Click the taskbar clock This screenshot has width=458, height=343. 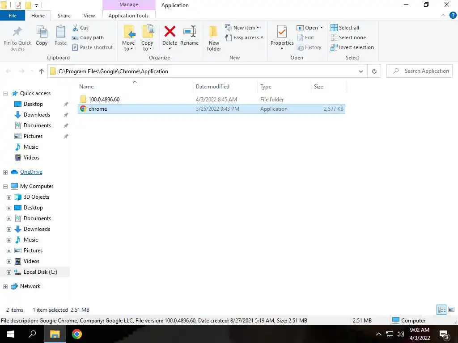pos(420,334)
